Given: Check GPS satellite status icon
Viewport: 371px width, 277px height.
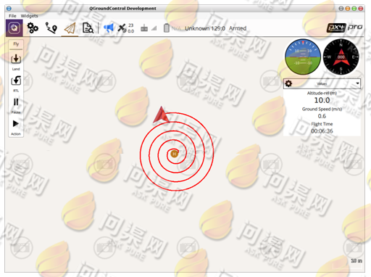Looking at the screenshot, I should (125, 28).
